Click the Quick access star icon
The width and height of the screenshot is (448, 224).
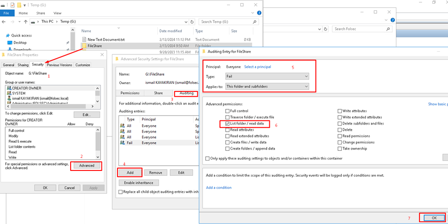click(8, 36)
